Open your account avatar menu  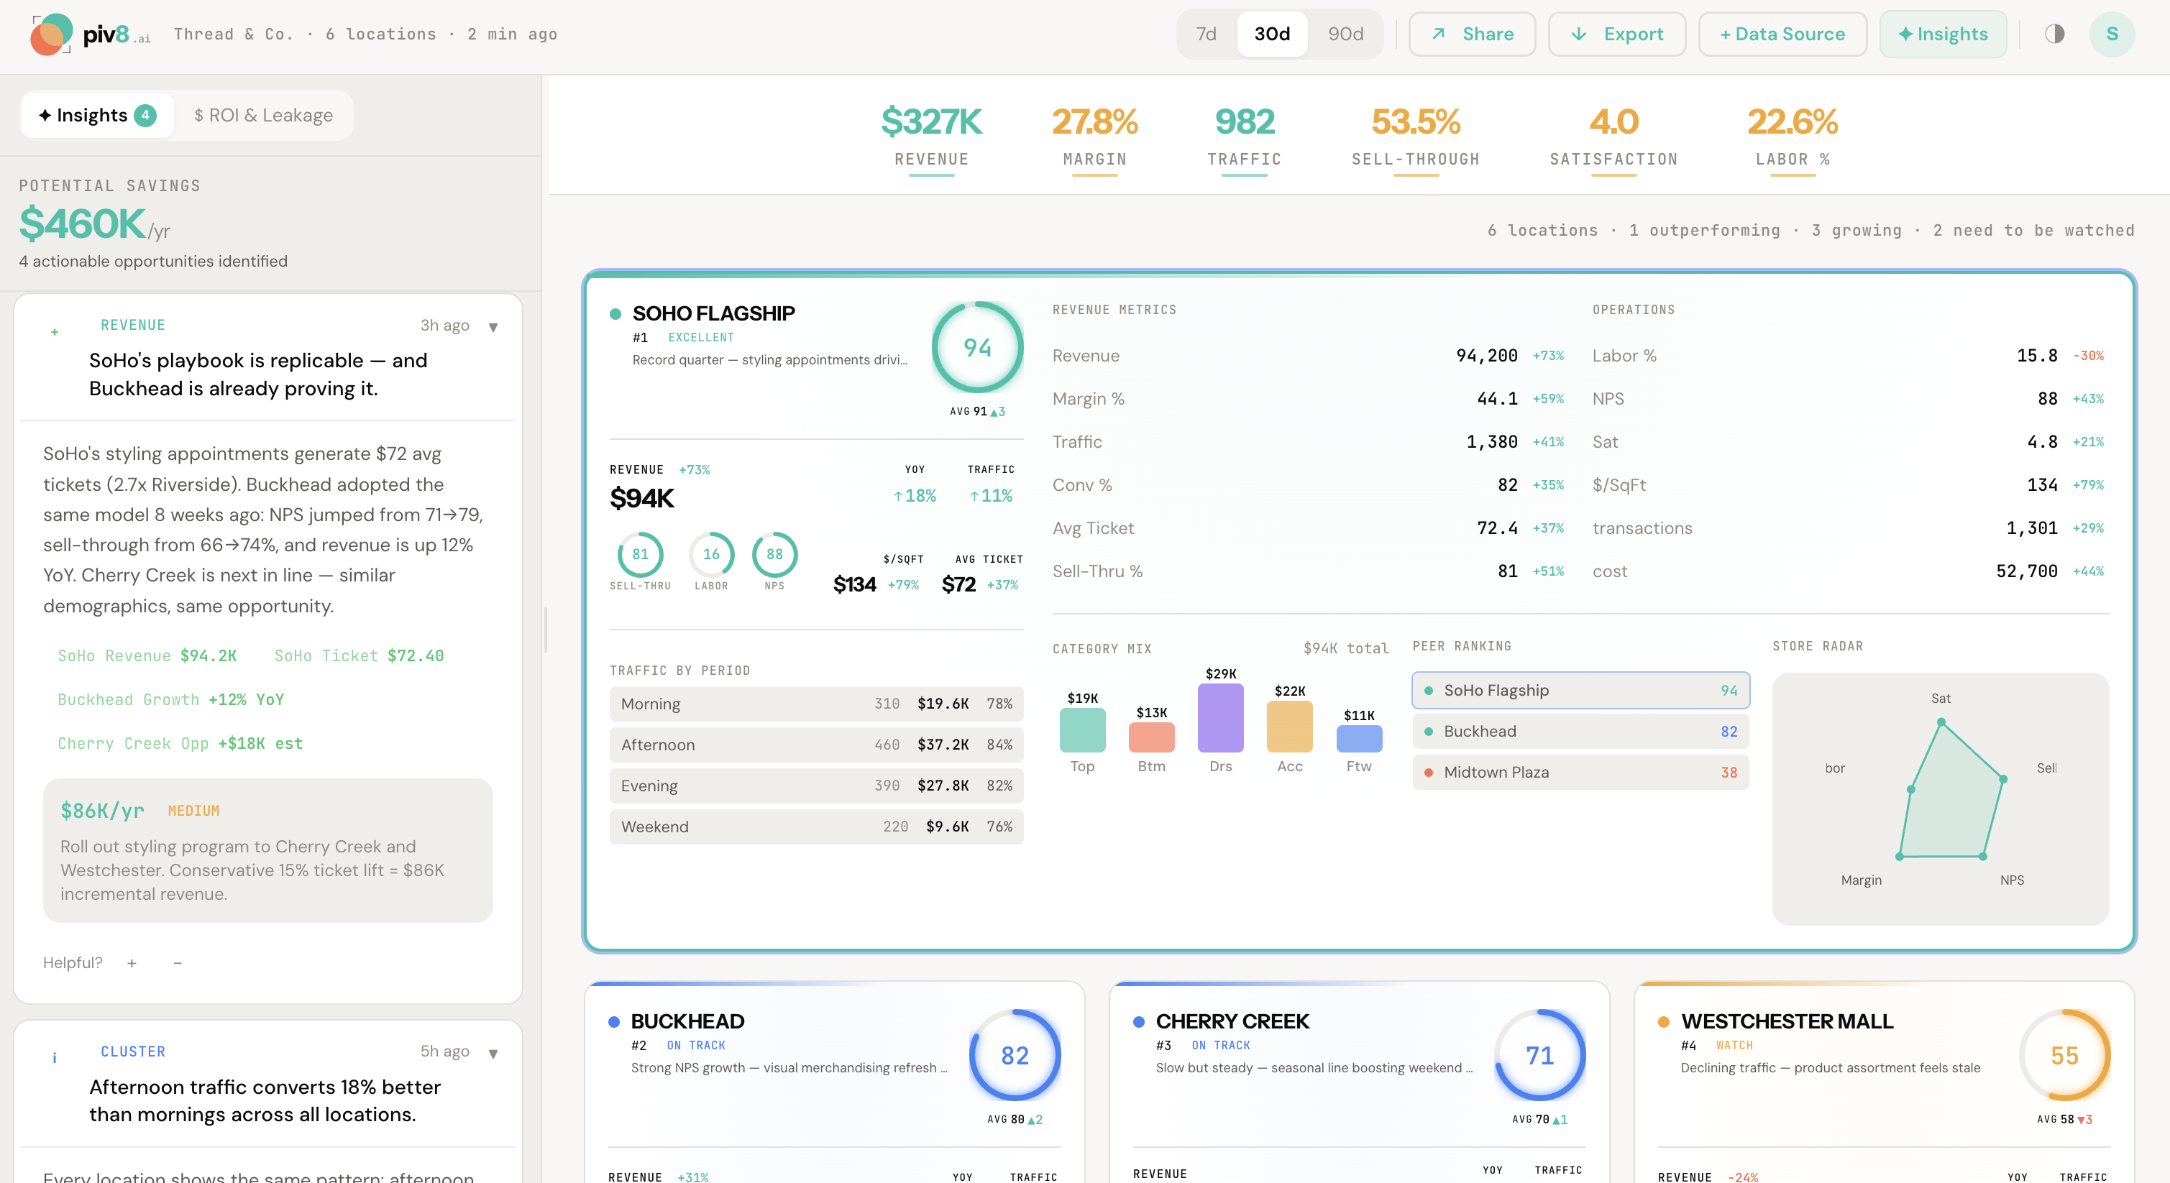tap(2112, 34)
